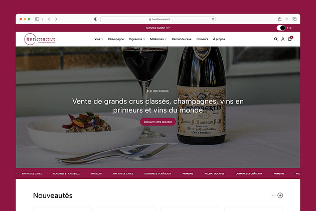Open the site search icon
The height and width of the screenshot is (211, 316).
pos(276,39)
